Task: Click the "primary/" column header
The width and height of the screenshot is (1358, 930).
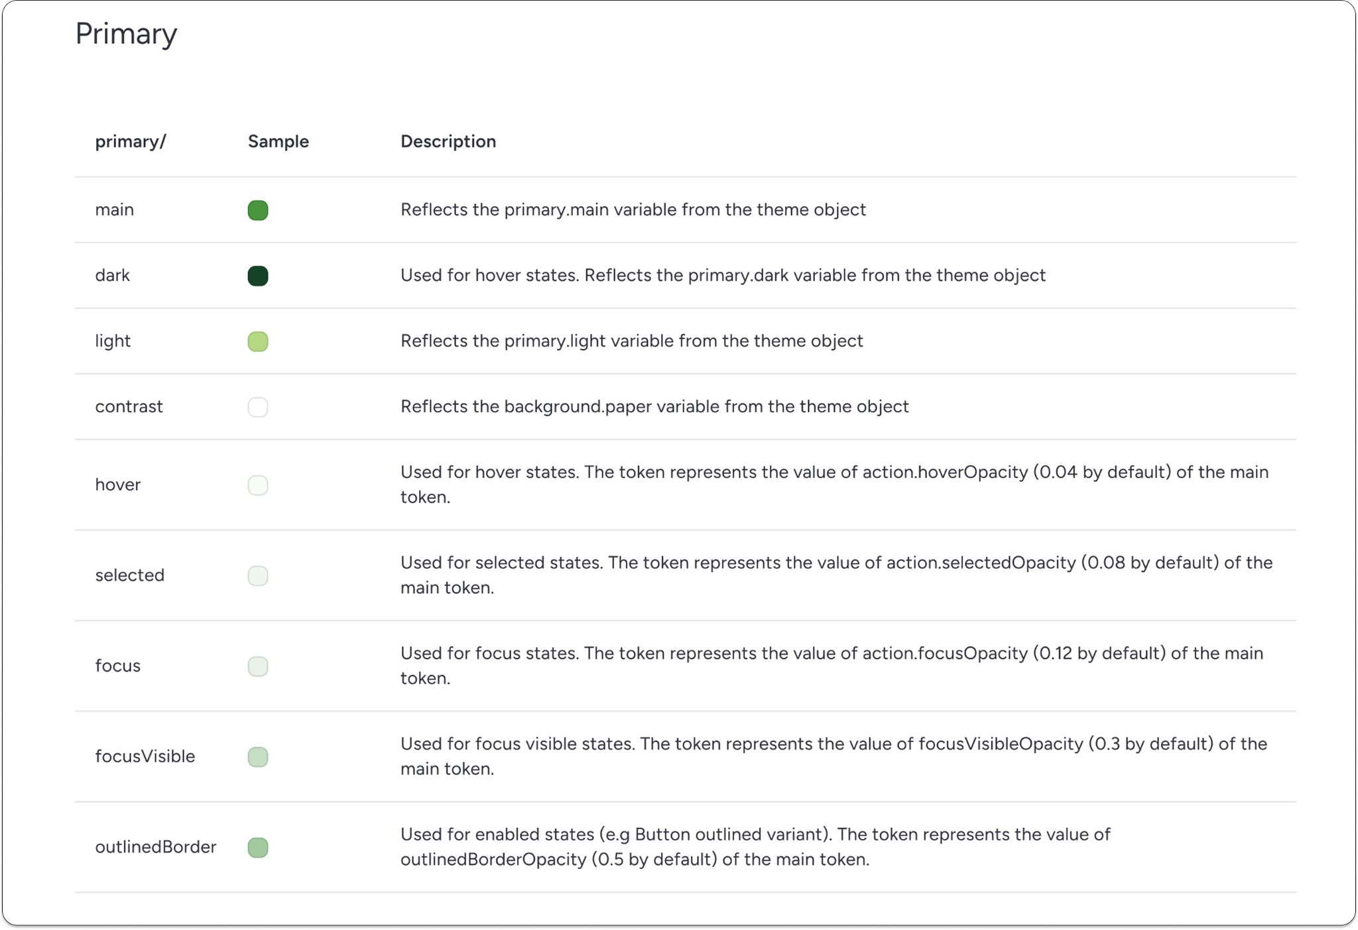Action: pyautogui.click(x=130, y=141)
